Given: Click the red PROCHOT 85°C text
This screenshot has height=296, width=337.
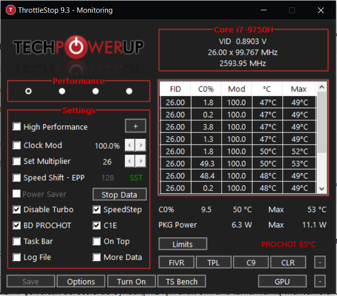Looking at the screenshot, I should tap(288, 244).
